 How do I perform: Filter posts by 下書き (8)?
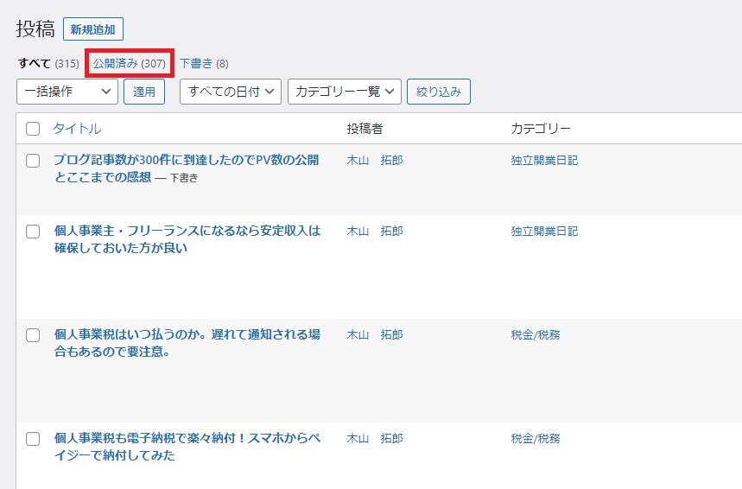(204, 63)
